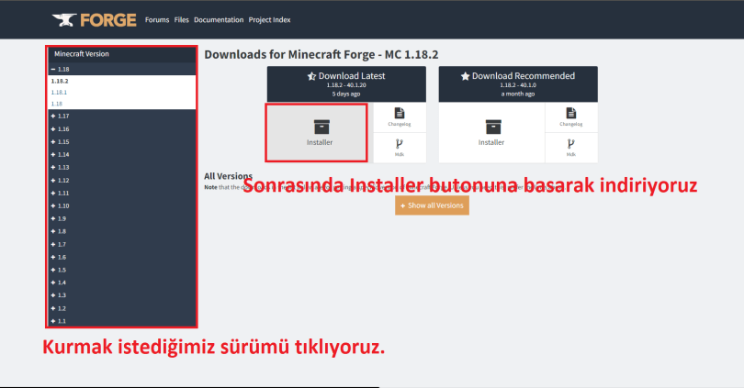Expand the 1.17 version group

click(x=122, y=116)
